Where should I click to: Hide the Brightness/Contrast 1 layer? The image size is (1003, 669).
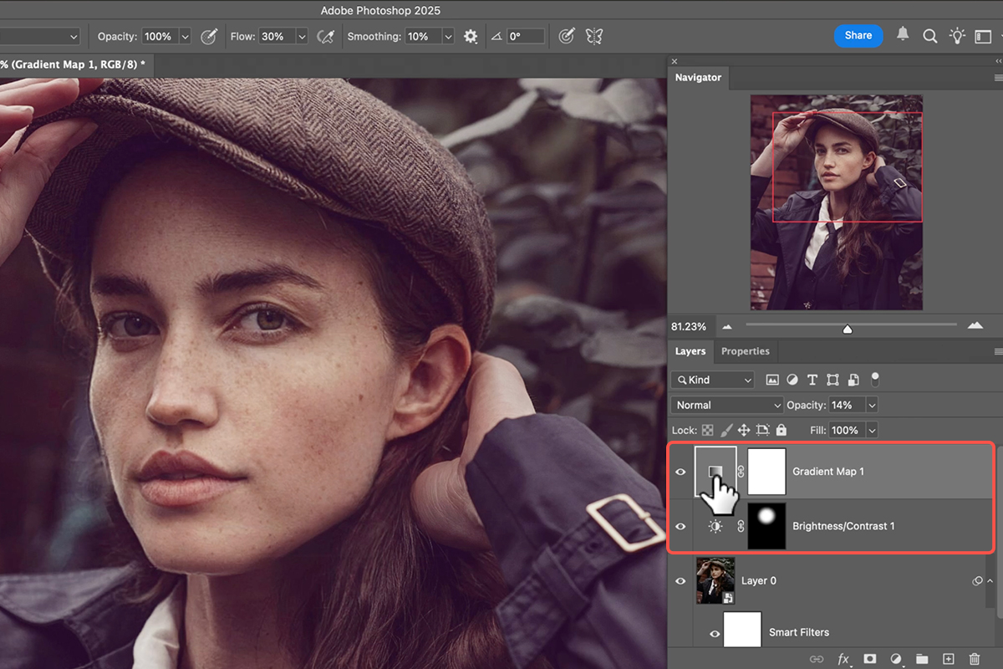click(680, 526)
